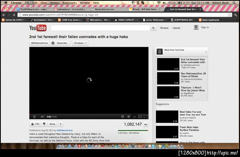The image size is (240, 157).
Task: Dislike the video with thumbs down
Action: click(x=44, y=124)
